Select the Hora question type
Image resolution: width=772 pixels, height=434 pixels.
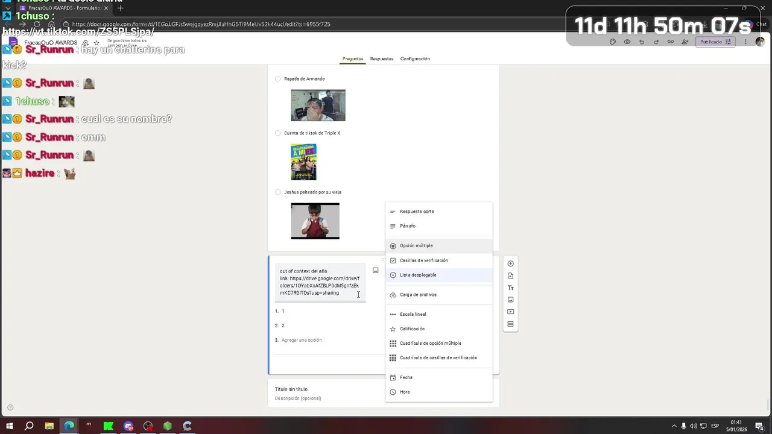click(438, 392)
